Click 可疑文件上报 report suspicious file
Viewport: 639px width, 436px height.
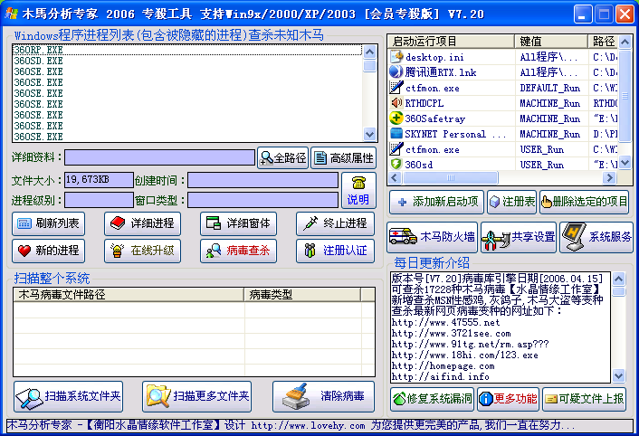click(x=585, y=399)
